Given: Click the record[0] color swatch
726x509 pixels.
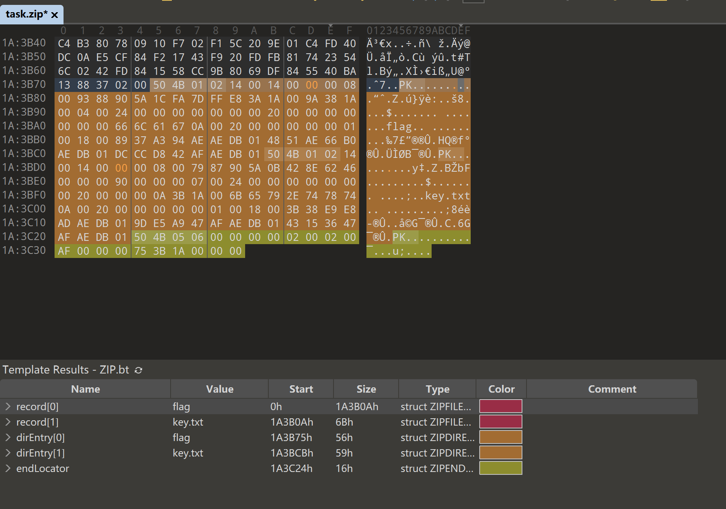Looking at the screenshot, I should tap(501, 406).
